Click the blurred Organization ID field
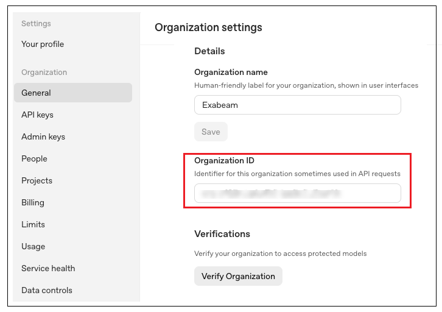 (297, 193)
